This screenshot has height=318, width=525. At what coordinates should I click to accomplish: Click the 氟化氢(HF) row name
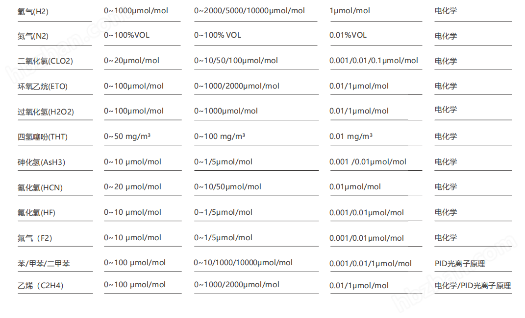[x=36, y=213]
